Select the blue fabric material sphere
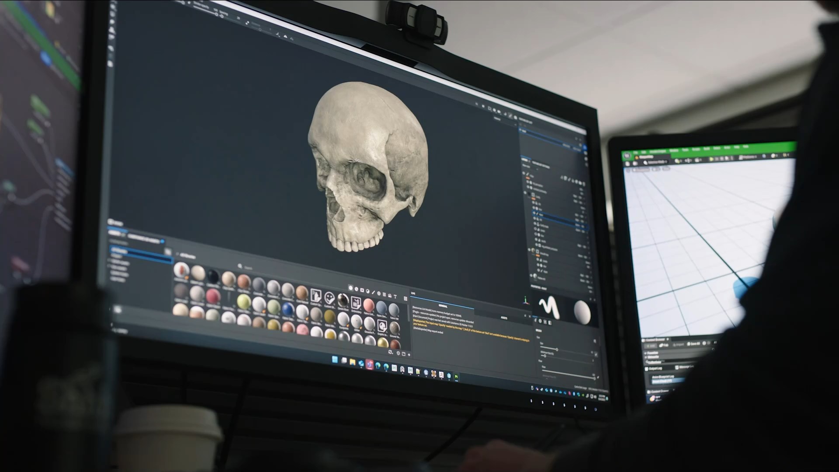839x472 pixels. tap(287, 309)
